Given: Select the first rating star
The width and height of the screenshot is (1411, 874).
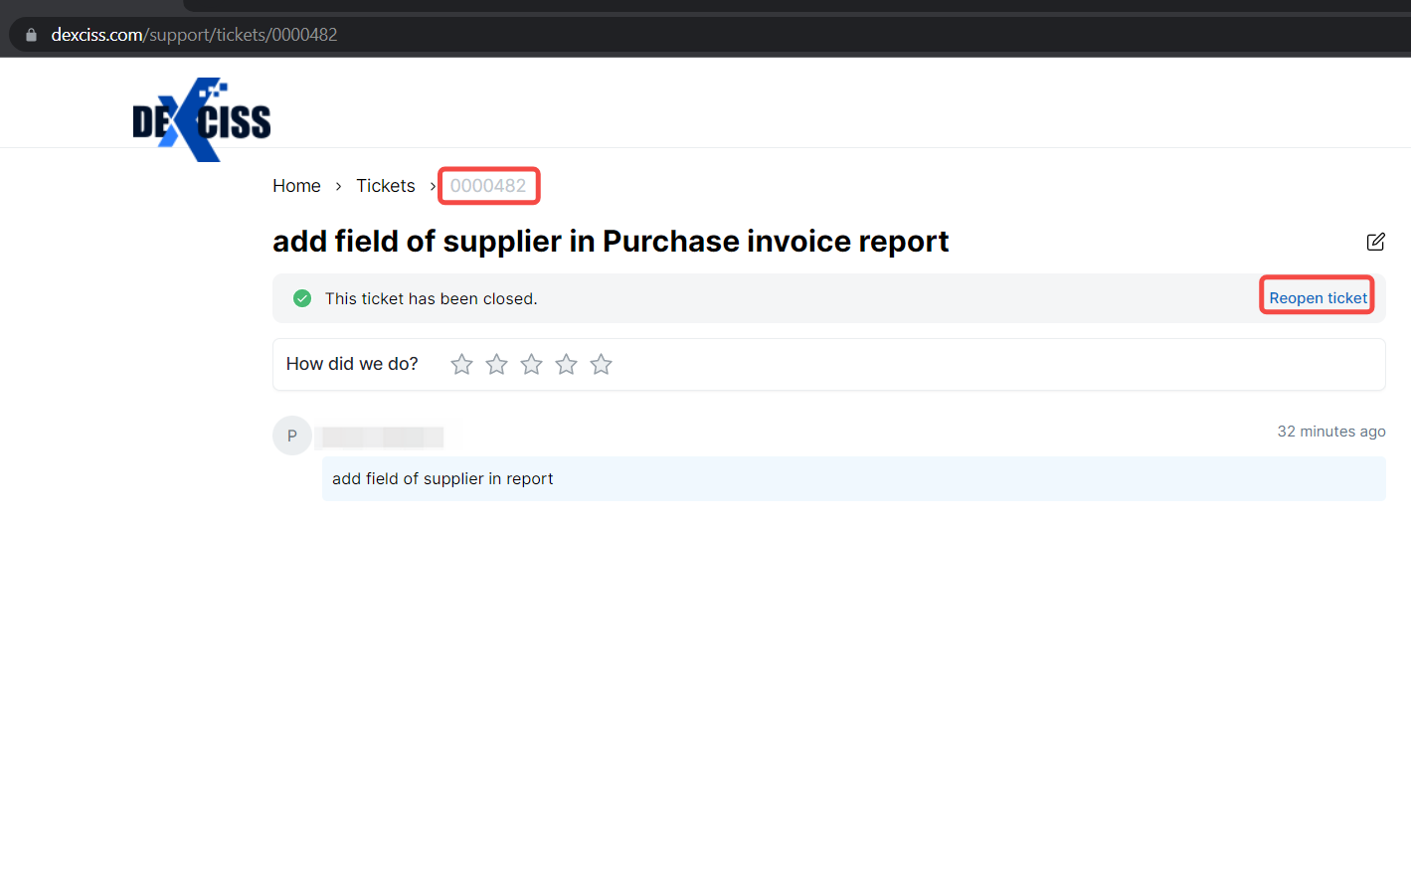Looking at the screenshot, I should [461, 364].
